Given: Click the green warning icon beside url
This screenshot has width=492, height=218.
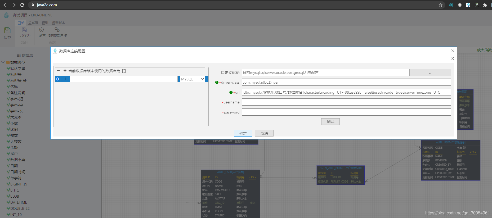Looking at the screenshot, I should 231,92.
